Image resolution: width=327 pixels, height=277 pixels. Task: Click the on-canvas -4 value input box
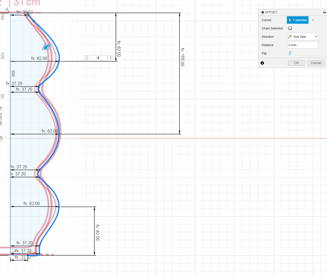[97, 58]
